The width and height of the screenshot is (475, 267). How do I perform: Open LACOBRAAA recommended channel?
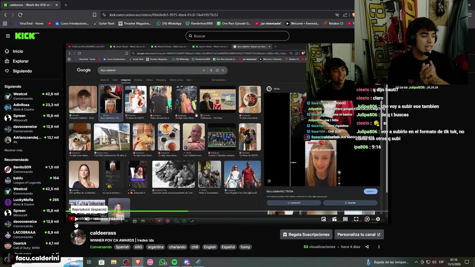32,234
